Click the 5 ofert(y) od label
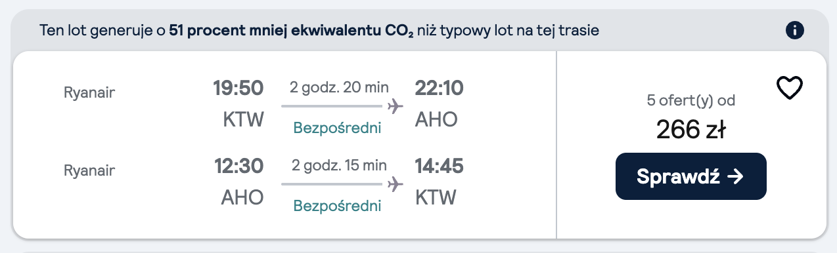 690,101
